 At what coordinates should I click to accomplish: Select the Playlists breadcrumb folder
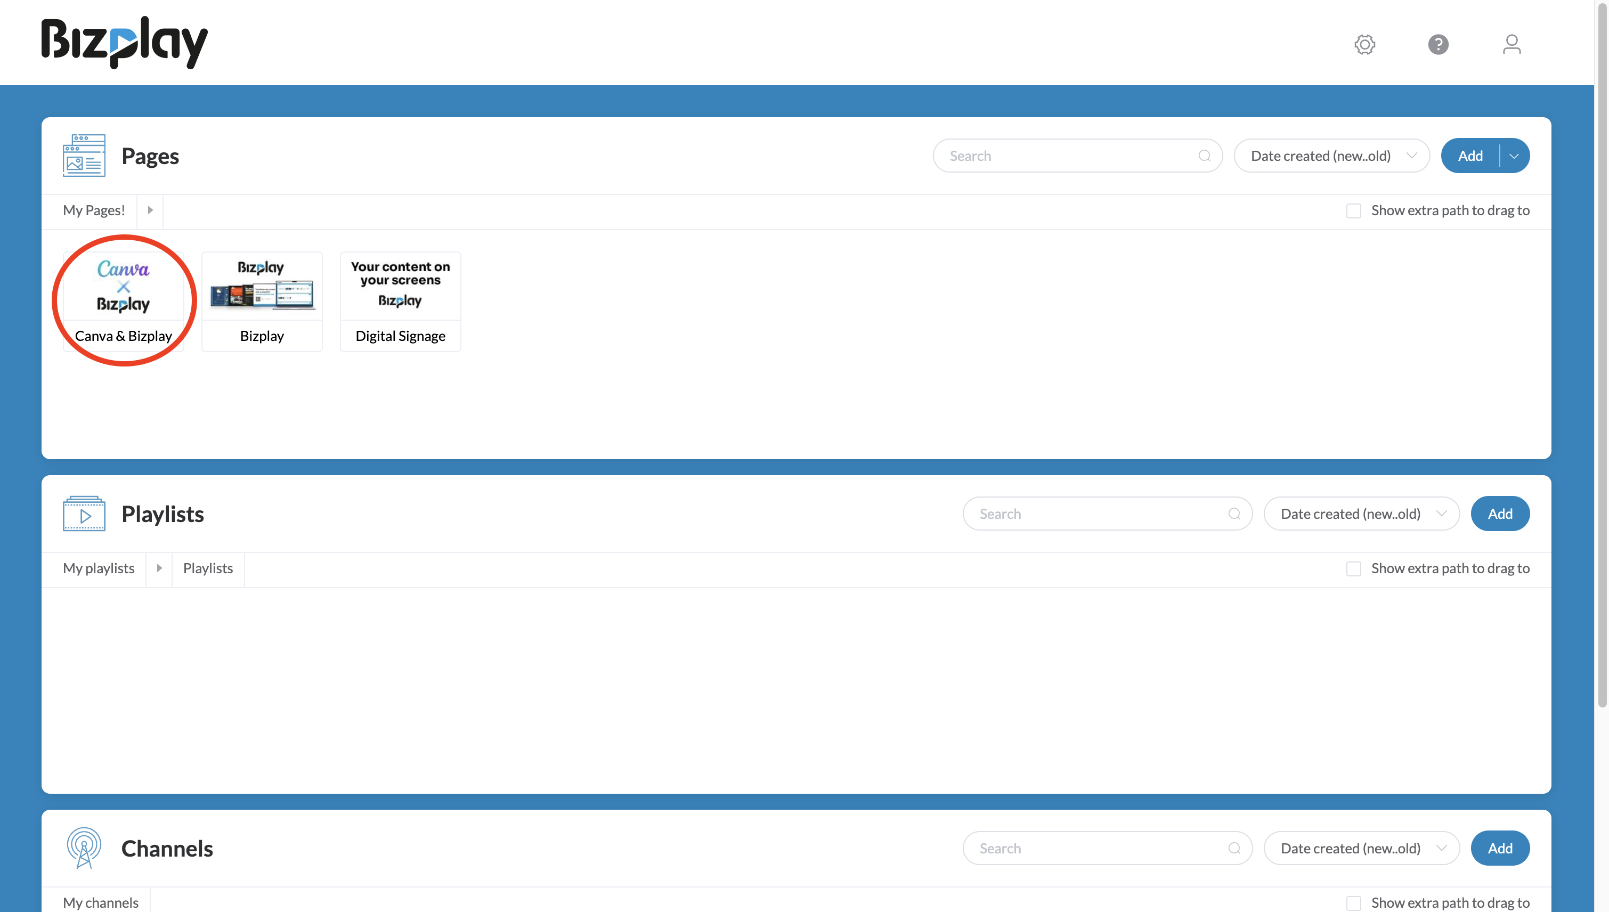point(208,569)
